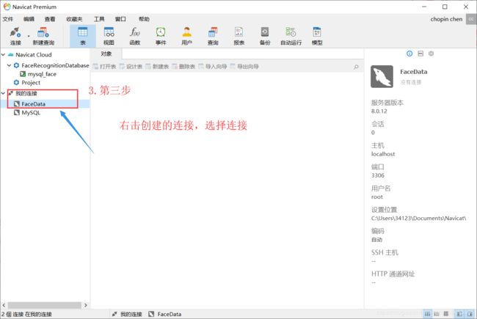Collapse the FaceRecognitionDatabase node chevron
Screen dimensions: 477x319
click(9, 65)
